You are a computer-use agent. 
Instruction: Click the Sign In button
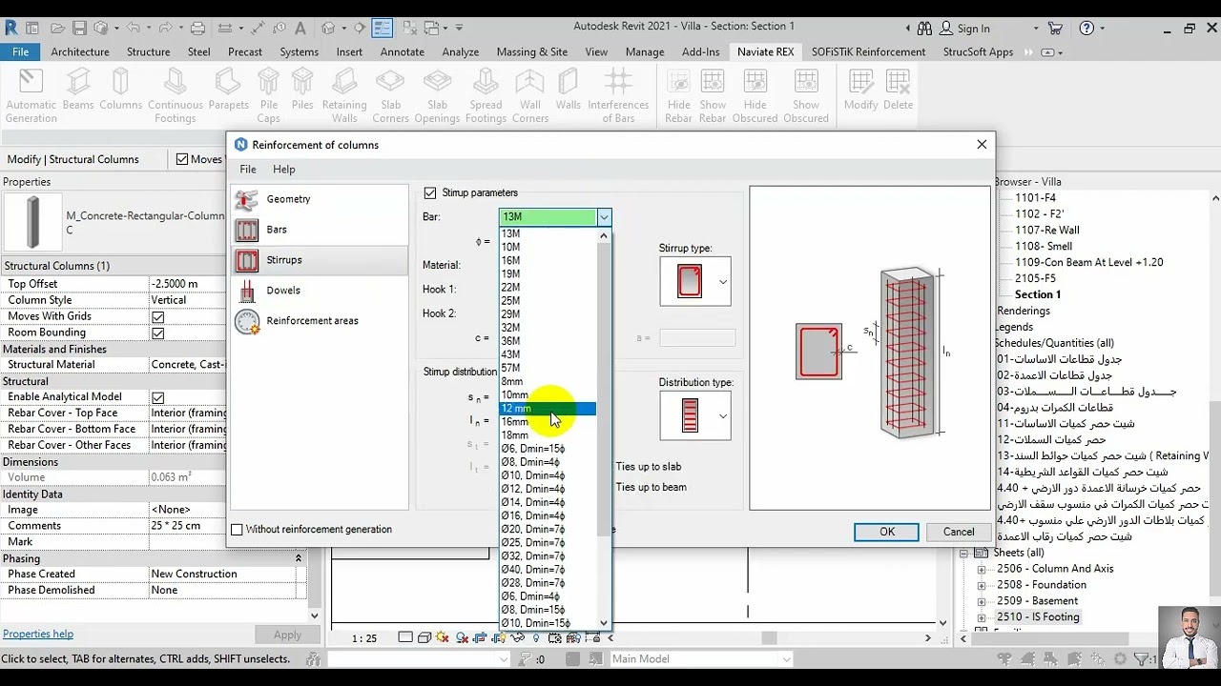pyautogui.click(x=966, y=29)
